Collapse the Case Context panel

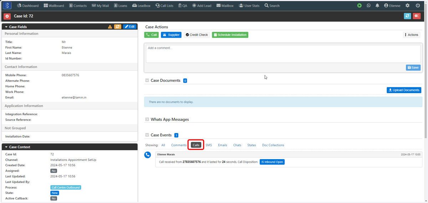pos(6,147)
